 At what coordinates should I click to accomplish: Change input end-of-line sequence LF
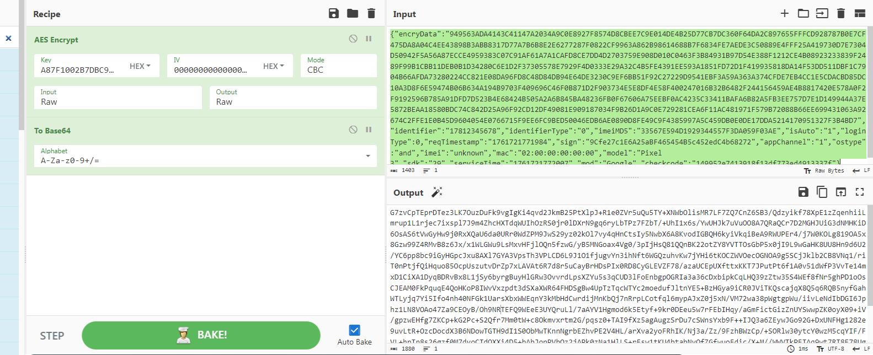click(861, 171)
